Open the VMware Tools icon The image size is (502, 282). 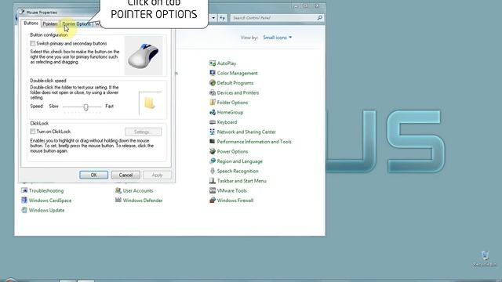(213, 190)
